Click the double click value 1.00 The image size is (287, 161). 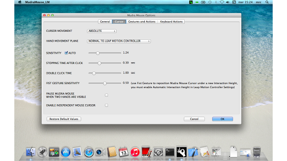pos(126,72)
